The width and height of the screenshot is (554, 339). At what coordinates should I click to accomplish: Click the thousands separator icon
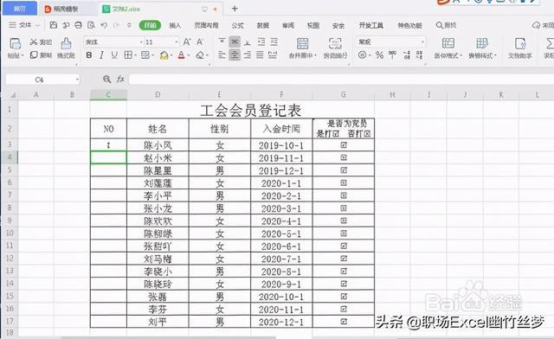392,54
